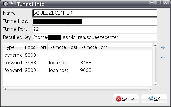Viewport: 171px width, 107px height.
Task: Sort list by Type column header
Action: [x=13, y=47]
